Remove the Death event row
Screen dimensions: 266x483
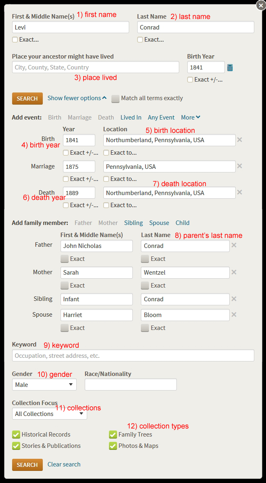click(239, 192)
